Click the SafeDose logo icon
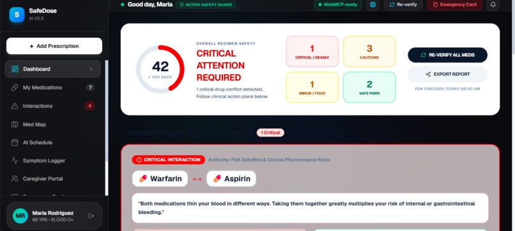This screenshot has width=515, height=231. (17, 15)
